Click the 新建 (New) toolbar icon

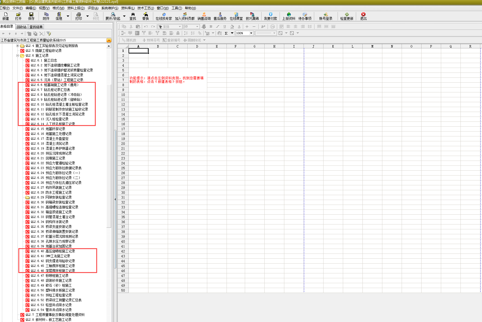point(6,16)
